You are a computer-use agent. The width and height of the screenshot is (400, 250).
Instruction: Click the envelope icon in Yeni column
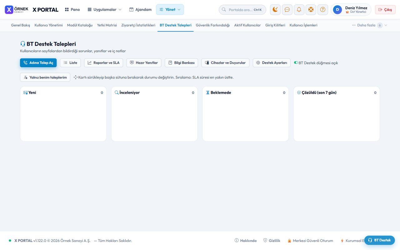26,93
